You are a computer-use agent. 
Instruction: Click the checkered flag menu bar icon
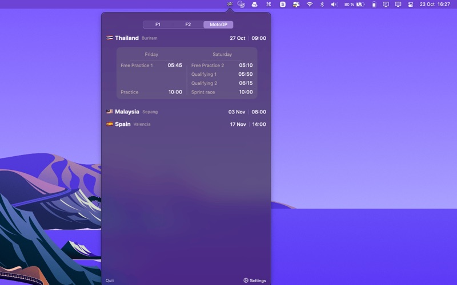click(x=230, y=4)
